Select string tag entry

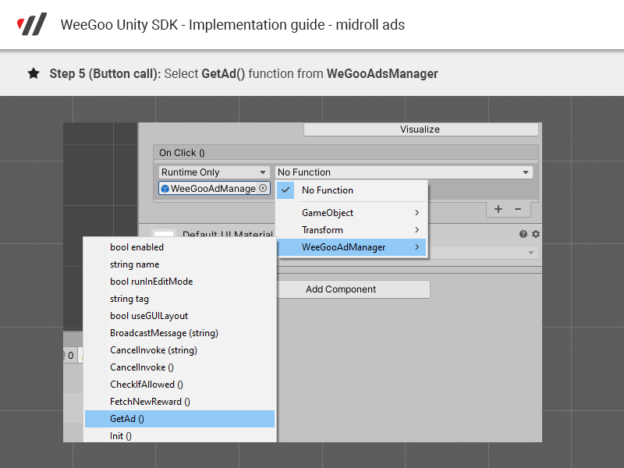click(180, 299)
